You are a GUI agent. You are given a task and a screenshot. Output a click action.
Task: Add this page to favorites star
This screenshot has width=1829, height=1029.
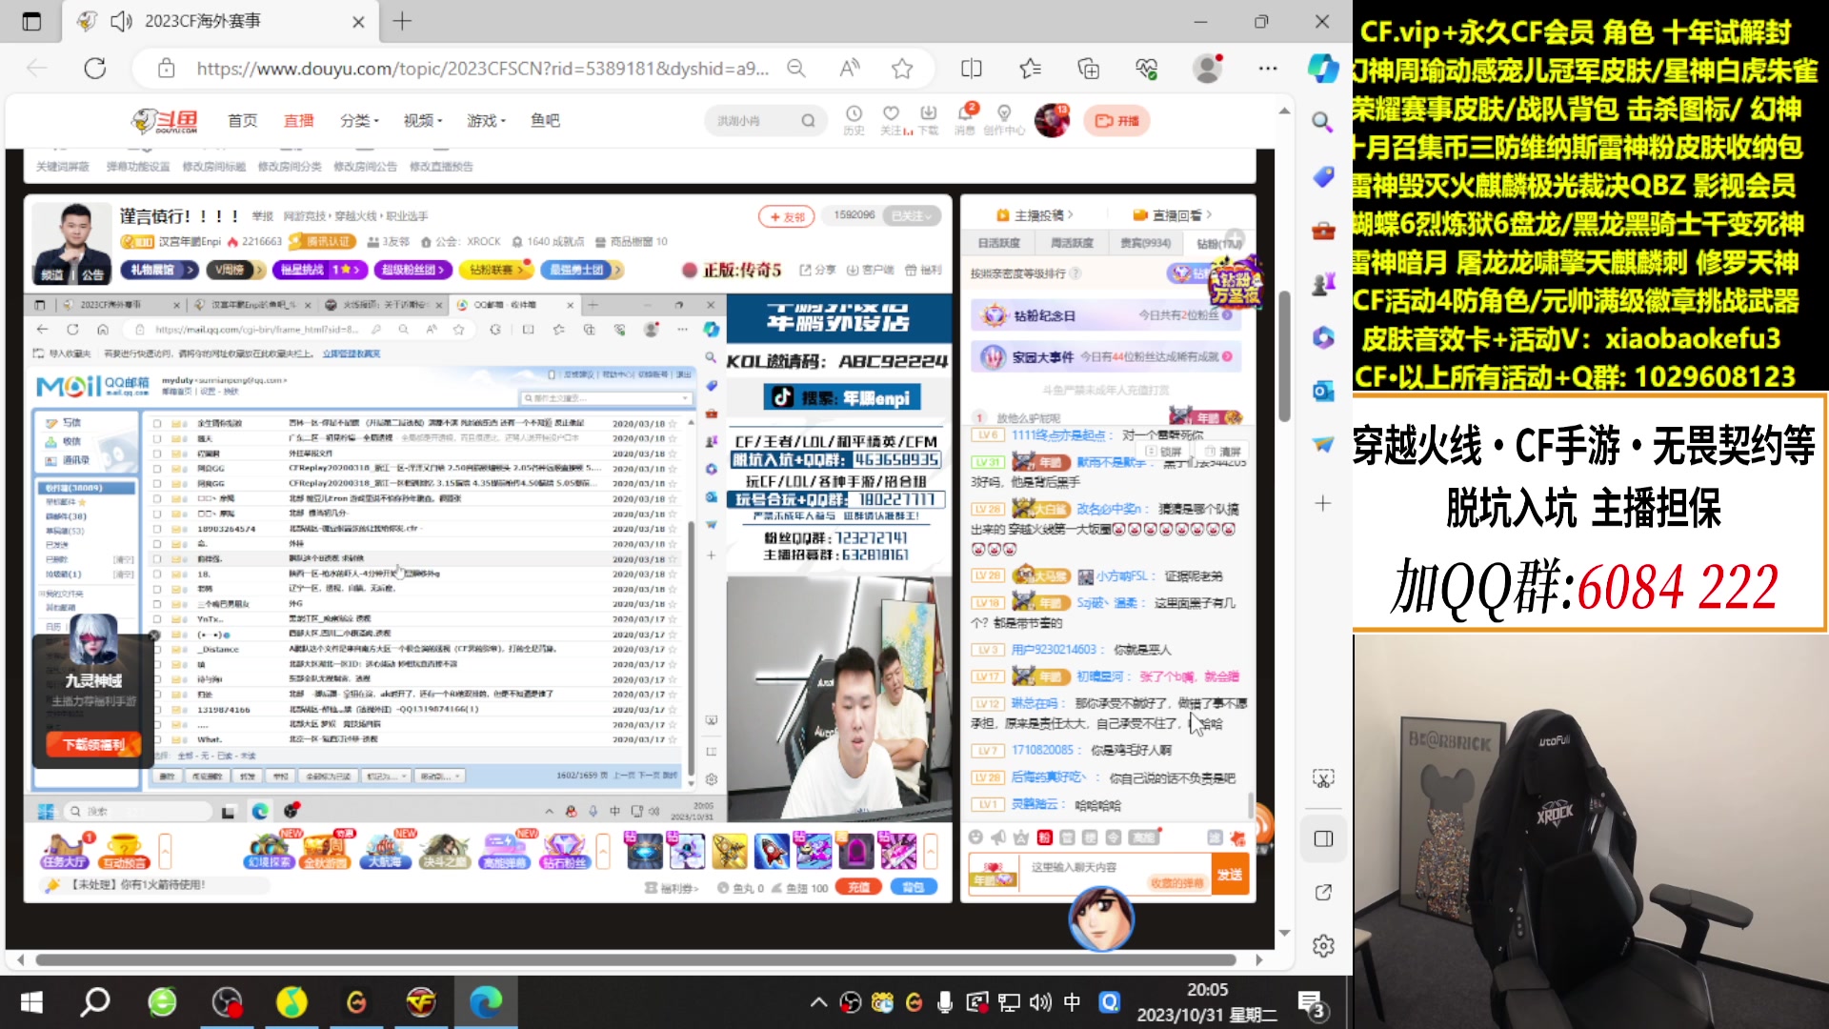click(x=902, y=69)
